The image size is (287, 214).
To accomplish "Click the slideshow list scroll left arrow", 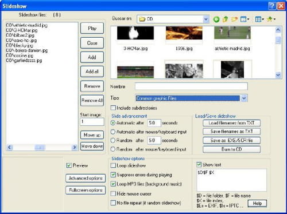I will click(x=10, y=147).
